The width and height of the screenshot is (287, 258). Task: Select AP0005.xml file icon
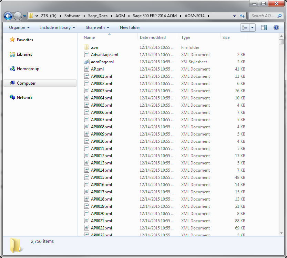click(87, 105)
